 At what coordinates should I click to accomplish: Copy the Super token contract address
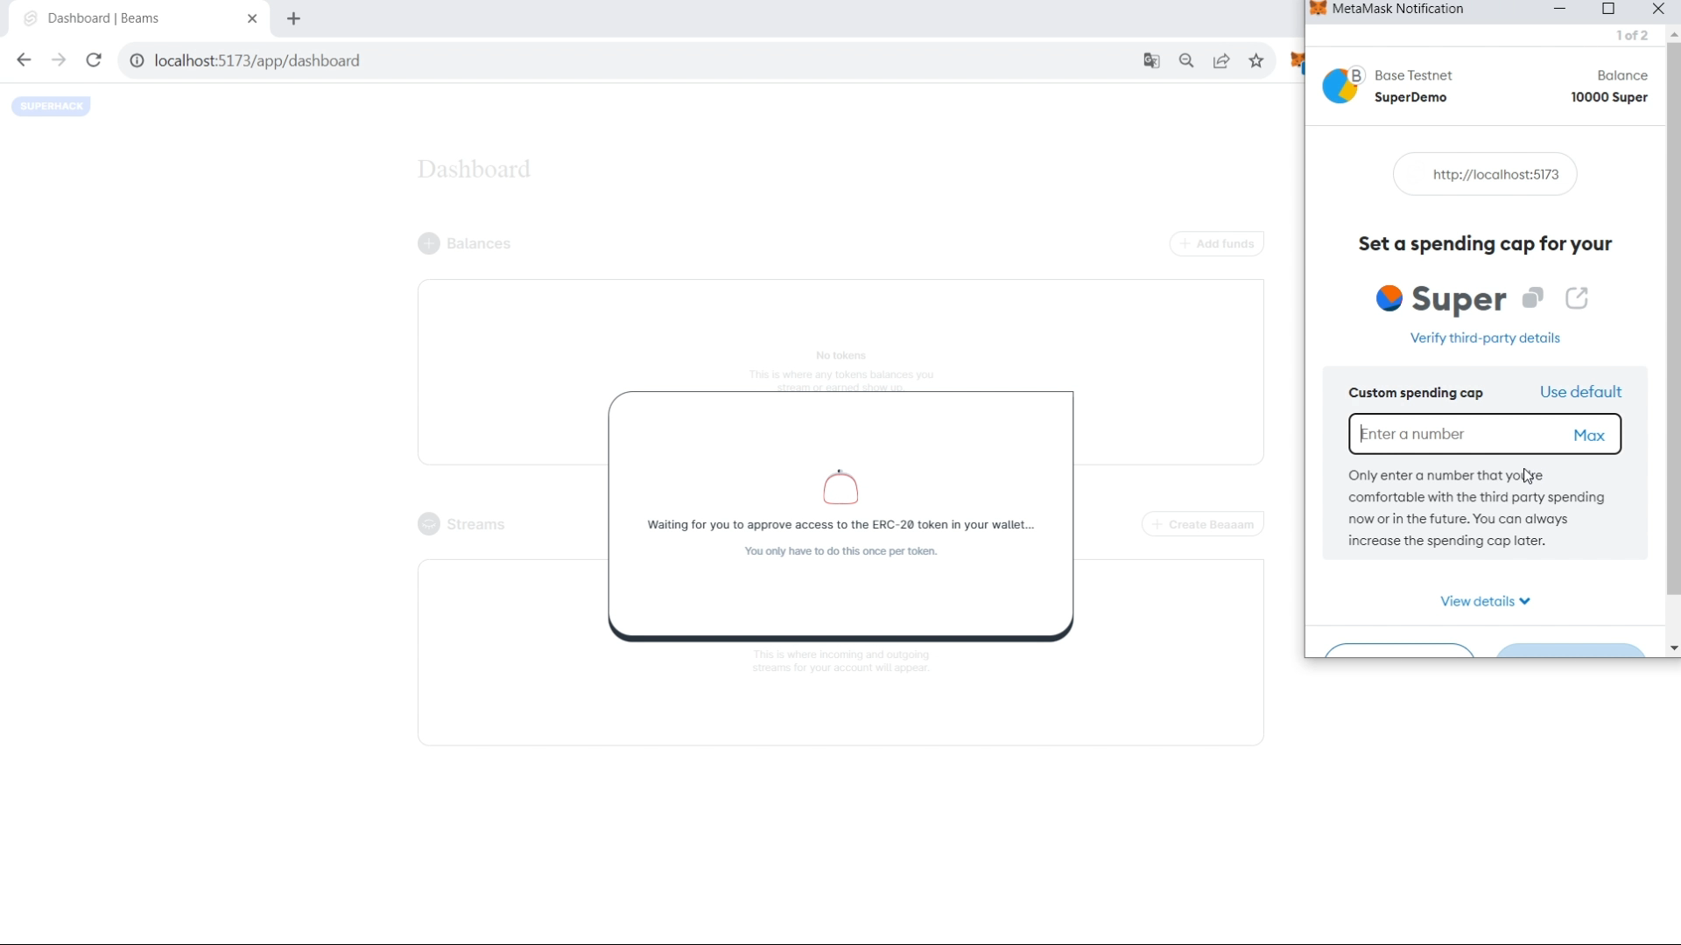(x=1532, y=298)
